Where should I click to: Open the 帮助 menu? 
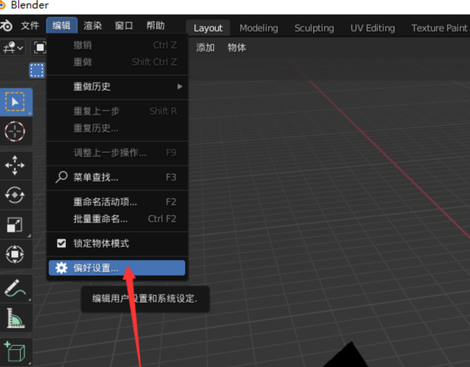[156, 26]
